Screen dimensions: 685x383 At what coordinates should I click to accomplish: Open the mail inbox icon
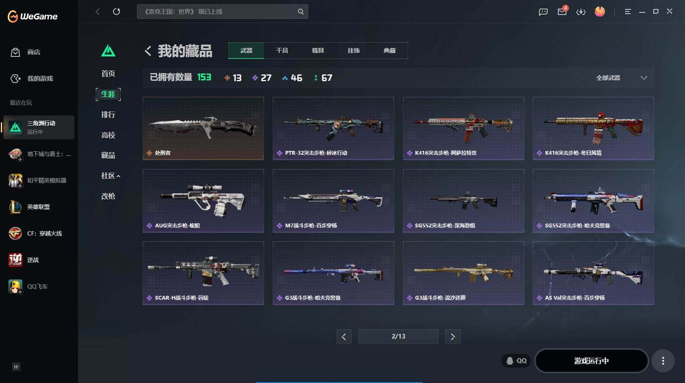tap(562, 12)
